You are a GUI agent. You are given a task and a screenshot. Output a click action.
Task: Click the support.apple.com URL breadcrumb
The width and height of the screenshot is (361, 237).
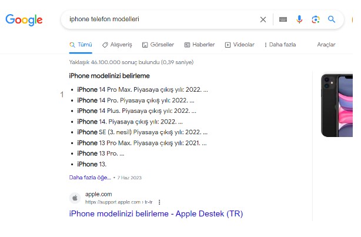tap(119, 202)
